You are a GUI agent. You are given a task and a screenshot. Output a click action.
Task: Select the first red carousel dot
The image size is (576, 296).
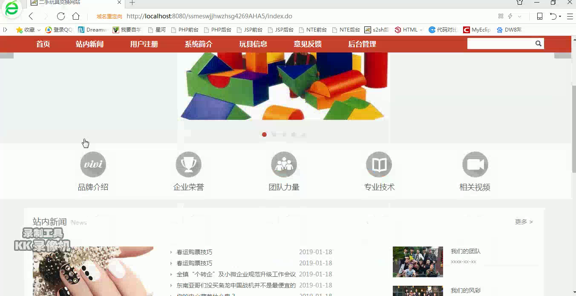click(264, 134)
